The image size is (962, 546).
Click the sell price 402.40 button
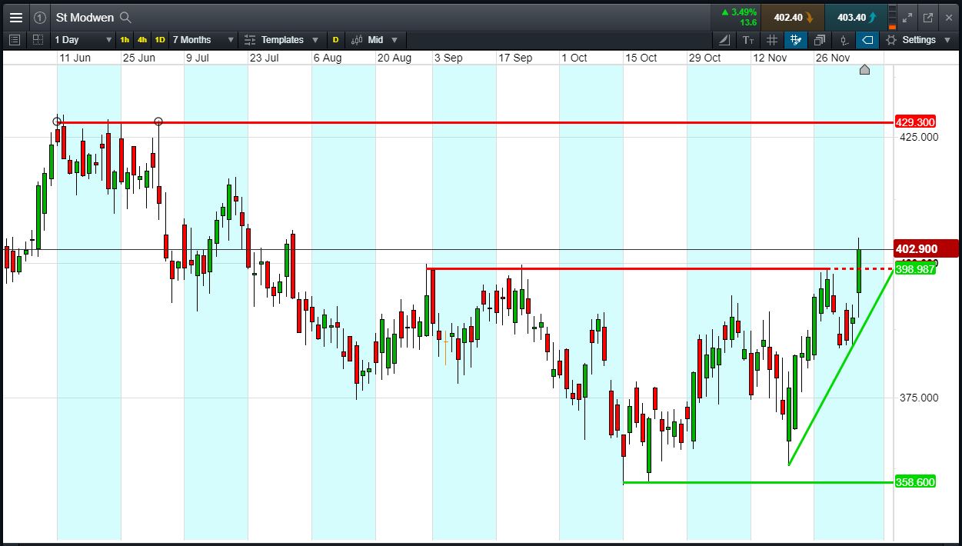792,17
